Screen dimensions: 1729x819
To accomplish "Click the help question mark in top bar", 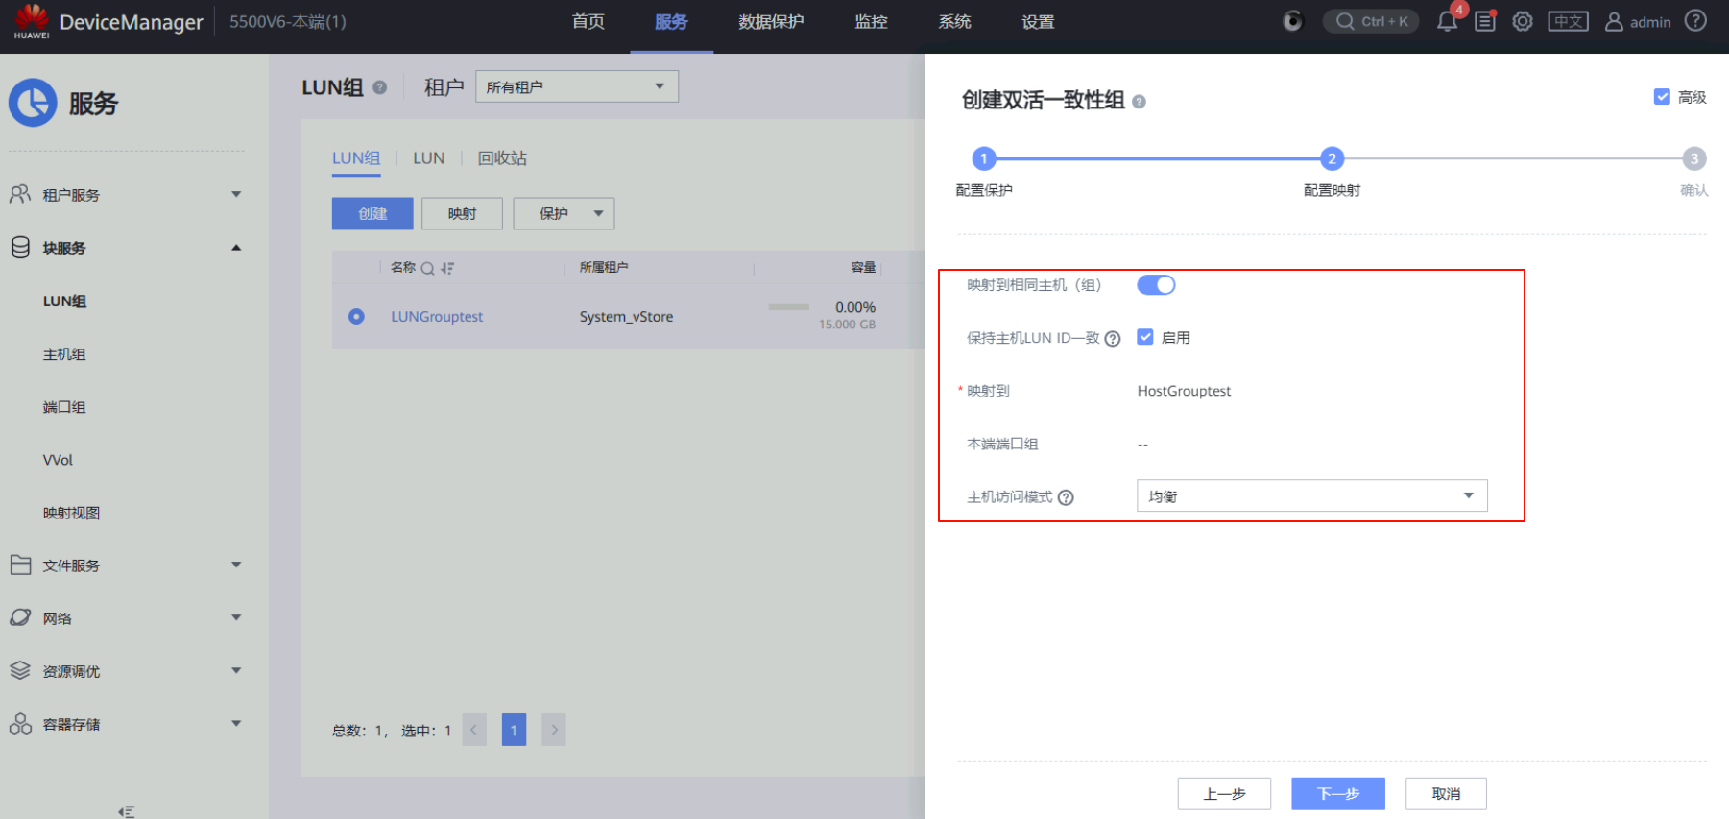I will (1696, 21).
